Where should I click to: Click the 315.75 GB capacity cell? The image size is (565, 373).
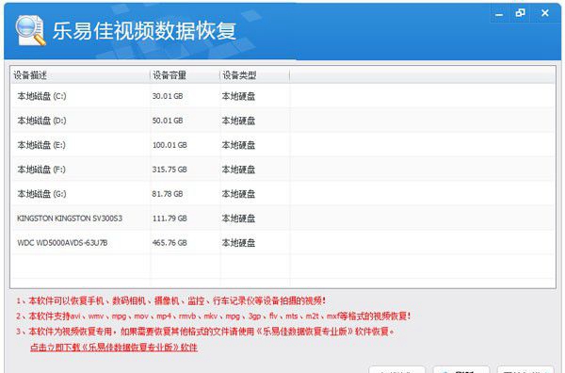pos(169,170)
